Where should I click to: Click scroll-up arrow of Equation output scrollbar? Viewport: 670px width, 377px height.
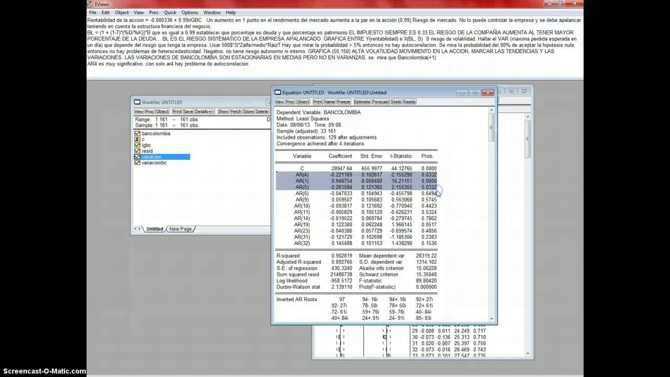click(x=492, y=110)
